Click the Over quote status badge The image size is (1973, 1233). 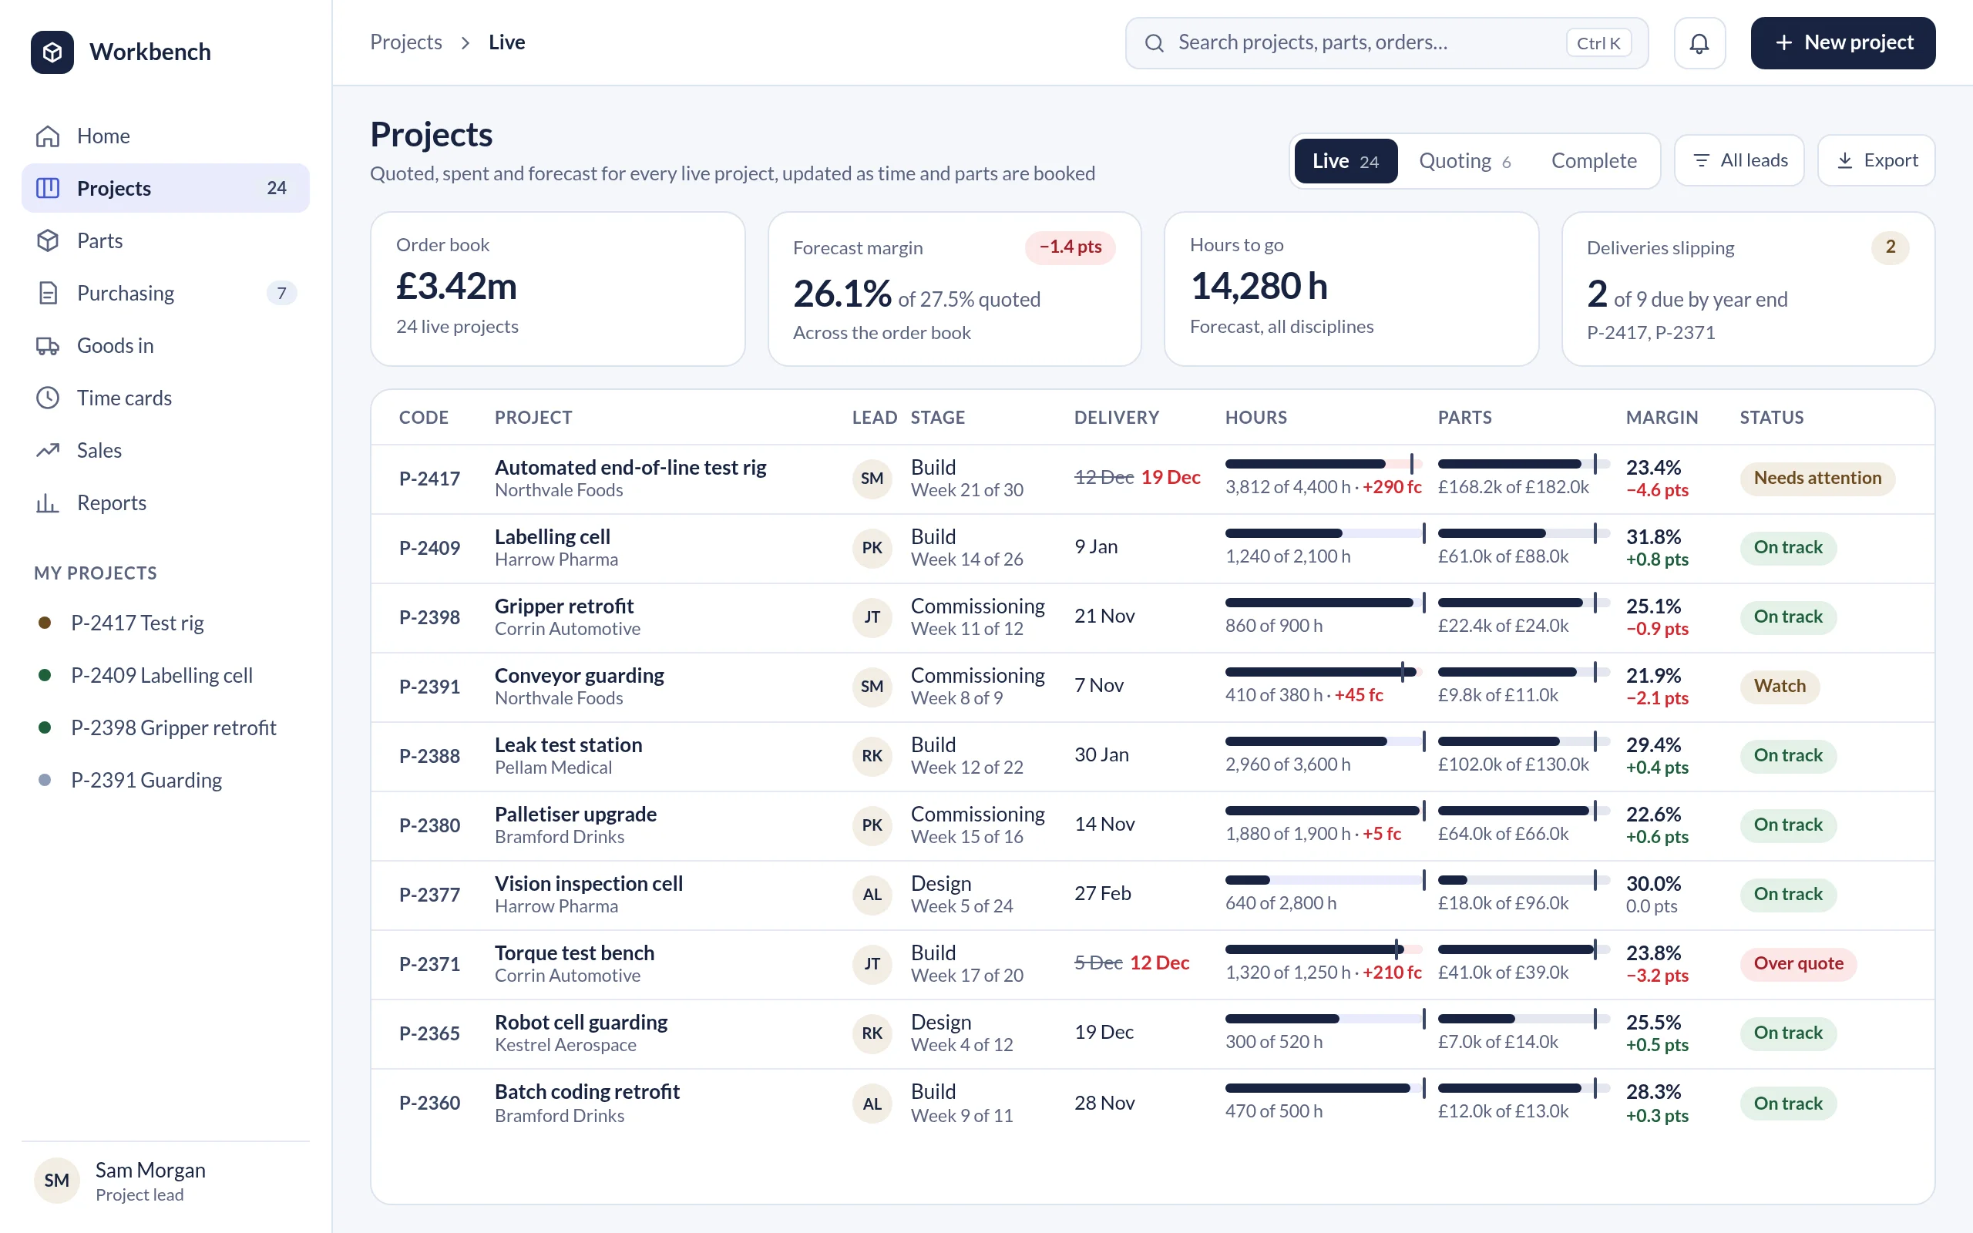1798,964
